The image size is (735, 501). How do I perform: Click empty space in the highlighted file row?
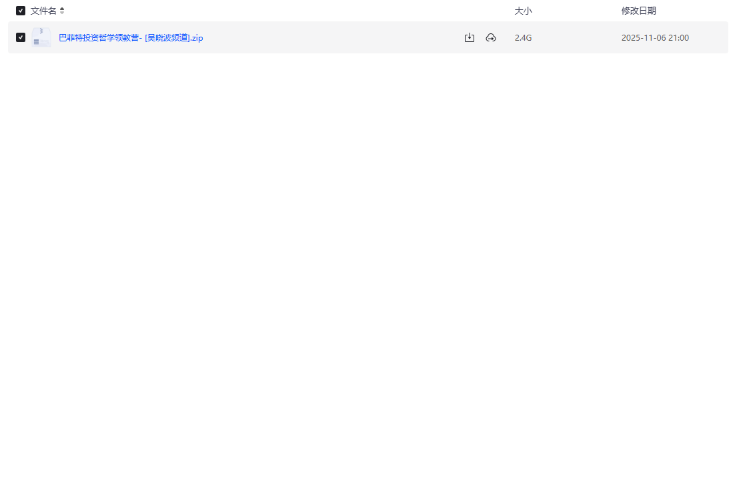(333, 38)
